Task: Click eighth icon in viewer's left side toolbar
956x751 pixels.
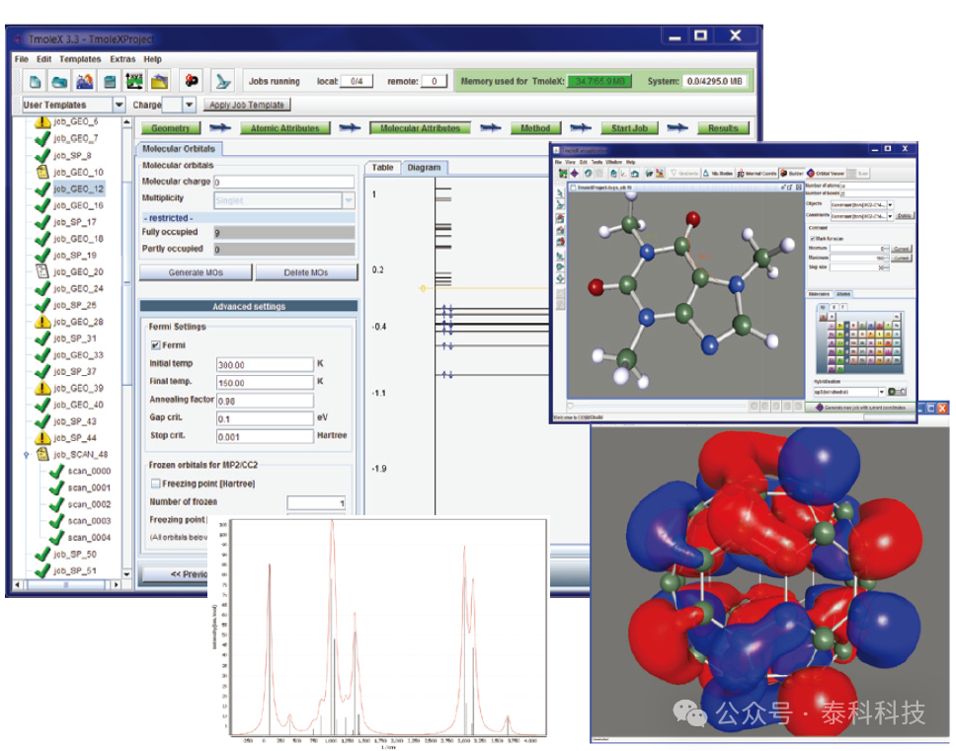Action: click(x=560, y=277)
